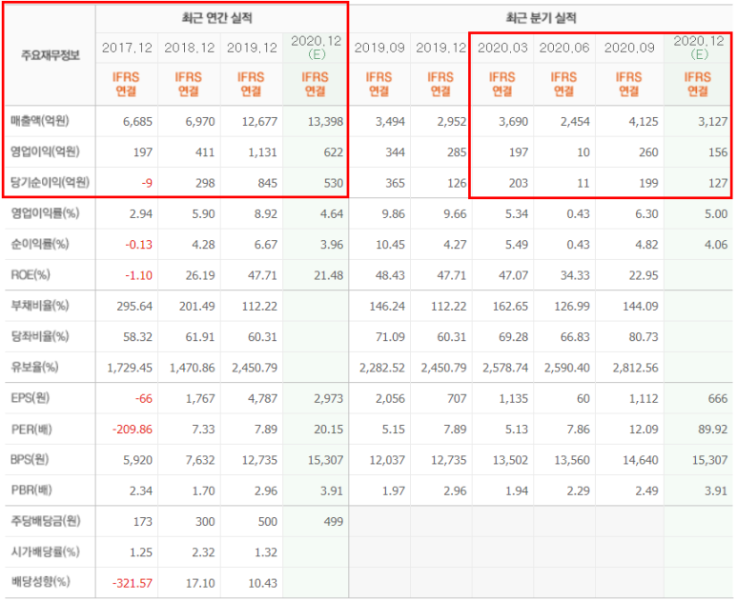737x601 pixels.
Task: Click the dividend per share value 173
Action: (x=143, y=522)
